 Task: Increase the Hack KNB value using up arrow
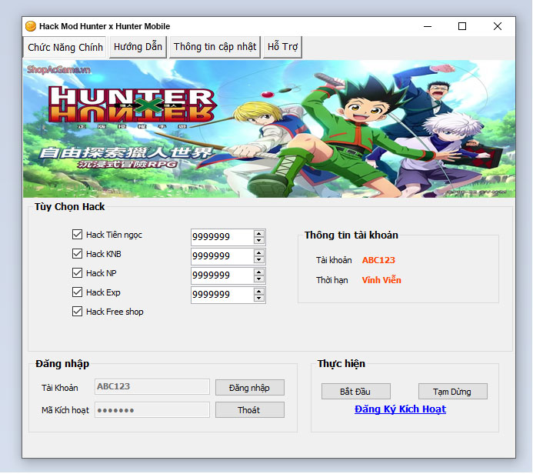pos(258,253)
